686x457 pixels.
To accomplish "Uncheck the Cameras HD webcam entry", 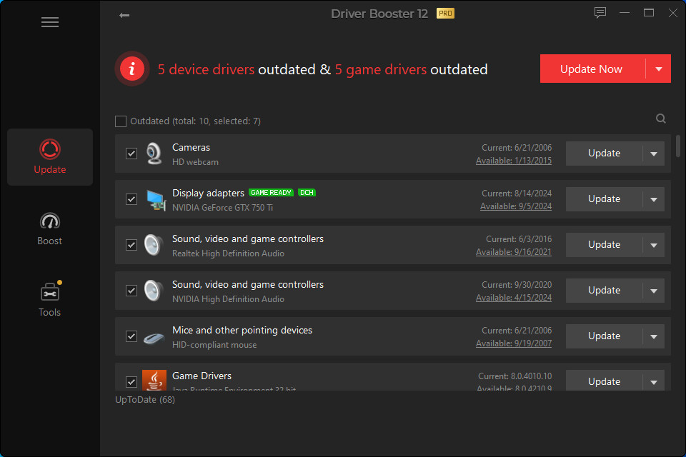I will click(x=131, y=153).
